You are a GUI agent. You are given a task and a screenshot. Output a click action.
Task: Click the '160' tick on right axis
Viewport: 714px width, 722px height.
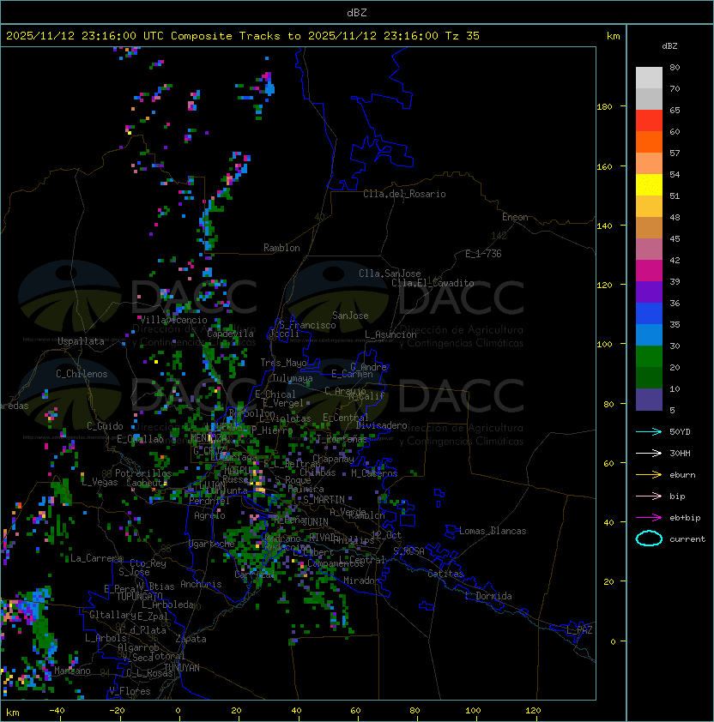pos(604,166)
